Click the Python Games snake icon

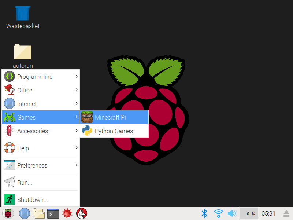(x=87, y=131)
